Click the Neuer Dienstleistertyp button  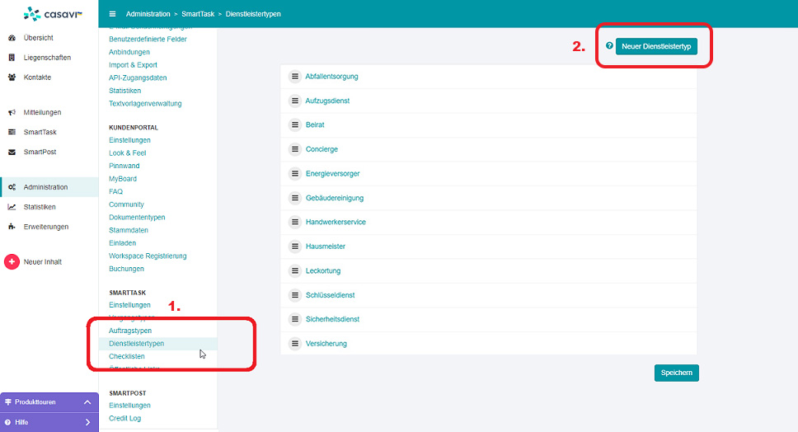[x=656, y=47]
